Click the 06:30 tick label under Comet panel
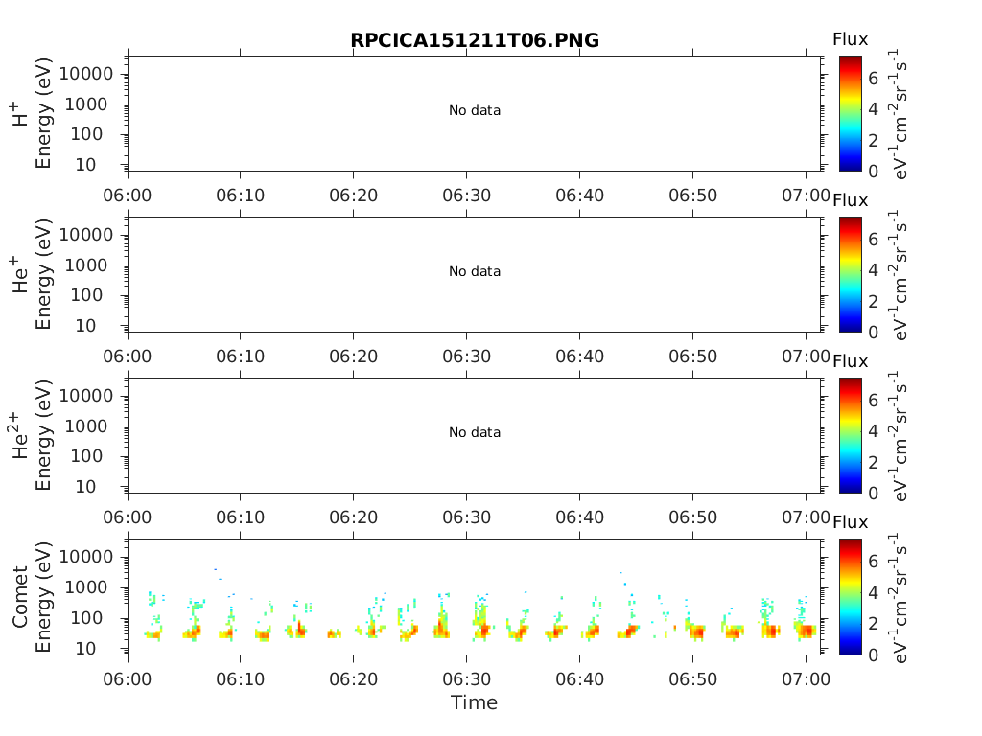This screenshot has width=982, height=736. tap(467, 679)
